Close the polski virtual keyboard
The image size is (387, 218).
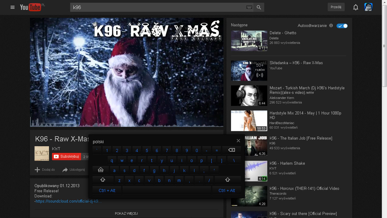point(238,140)
